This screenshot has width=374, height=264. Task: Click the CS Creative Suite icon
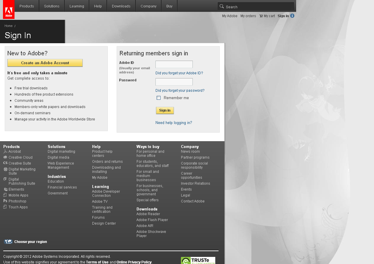click(x=5, y=163)
